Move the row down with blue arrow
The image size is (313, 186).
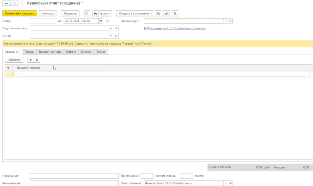(37, 60)
